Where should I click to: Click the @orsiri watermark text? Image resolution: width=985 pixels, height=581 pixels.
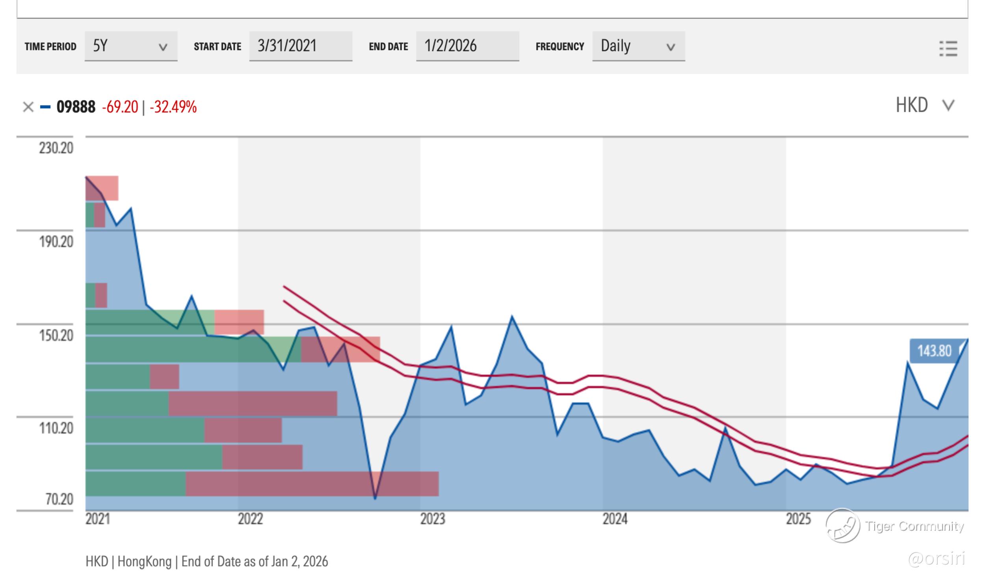[x=936, y=559]
